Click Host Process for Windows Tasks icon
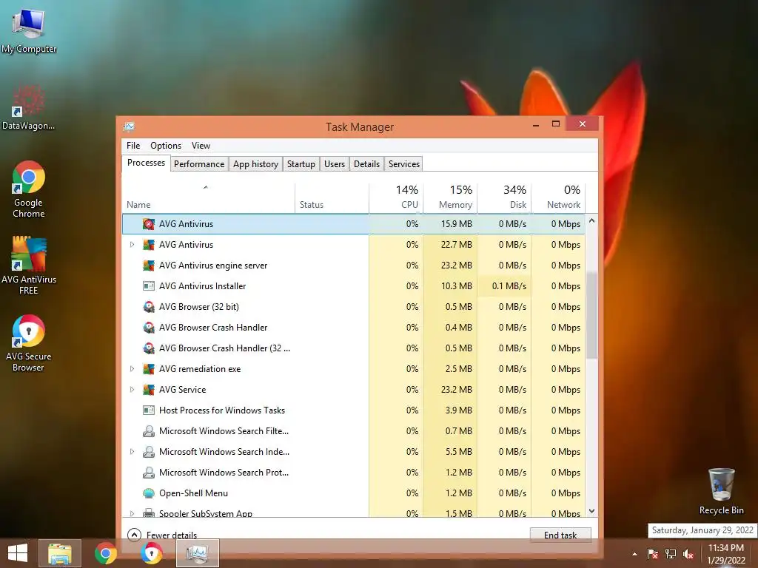This screenshot has width=758, height=568. tap(149, 410)
